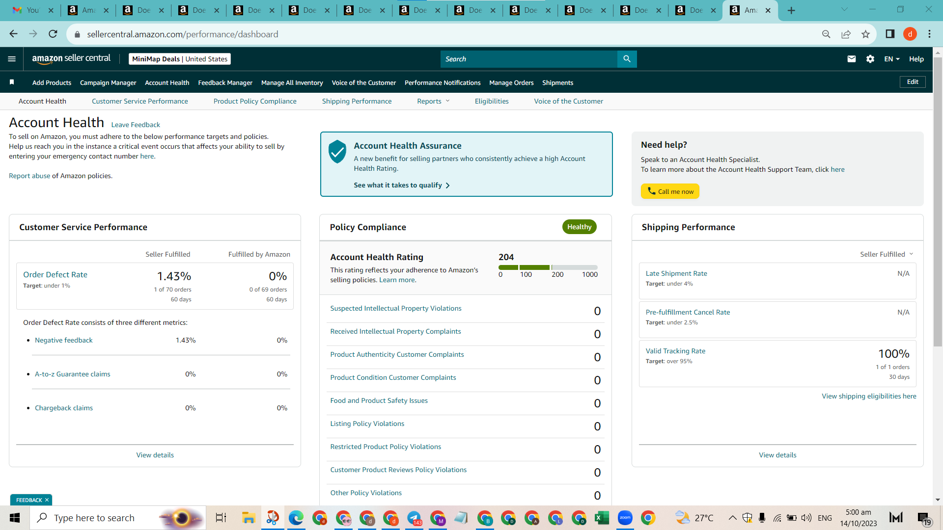Open A-to-z Guarantee claims link
This screenshot has height=530, width=943.
tap(73, 374)
